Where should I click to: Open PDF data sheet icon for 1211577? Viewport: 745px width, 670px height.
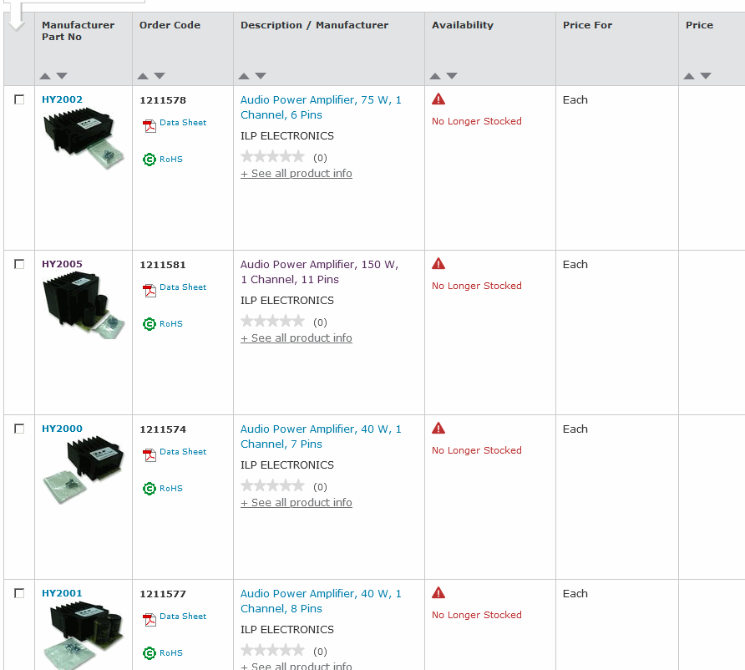pos(150,620)
